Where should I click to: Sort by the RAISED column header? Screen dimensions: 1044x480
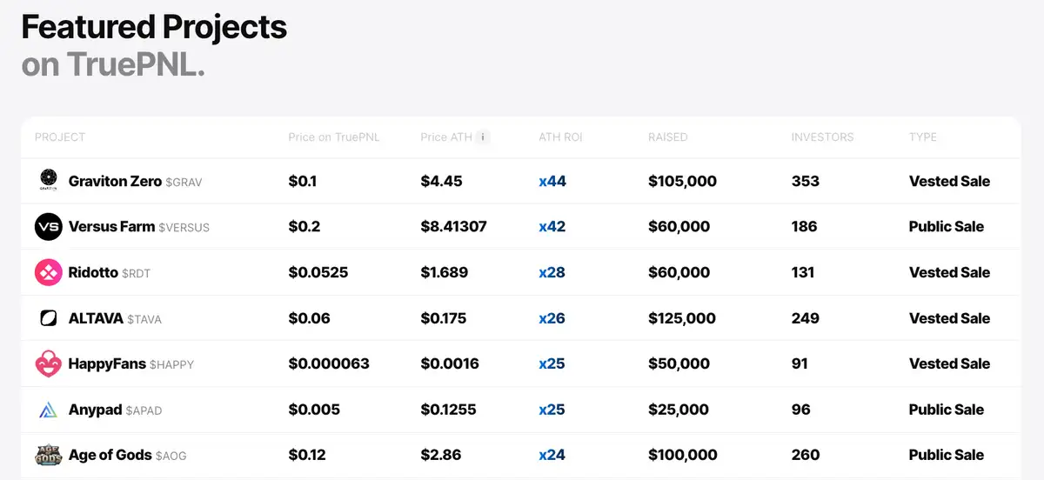[x=667, y=137]
